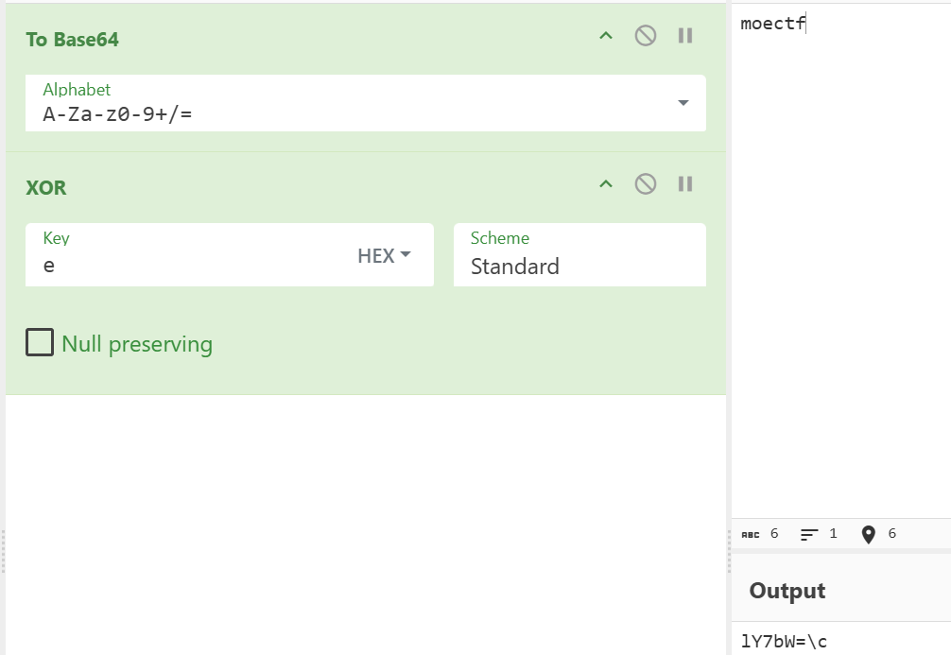Disable the To Base64 operation
Screen dimensions: 951x655
646,36
